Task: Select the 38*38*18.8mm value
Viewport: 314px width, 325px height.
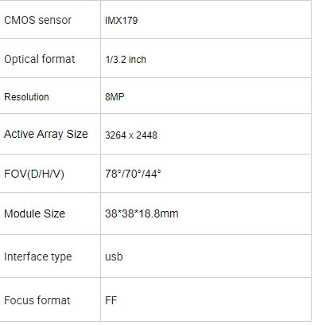Action: coord(141,213)
